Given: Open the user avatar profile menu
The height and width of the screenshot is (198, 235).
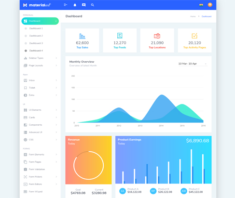Looking at the screenshot, I should 210,5.
